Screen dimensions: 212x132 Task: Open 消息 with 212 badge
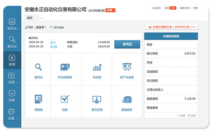[x=170, y=8]
